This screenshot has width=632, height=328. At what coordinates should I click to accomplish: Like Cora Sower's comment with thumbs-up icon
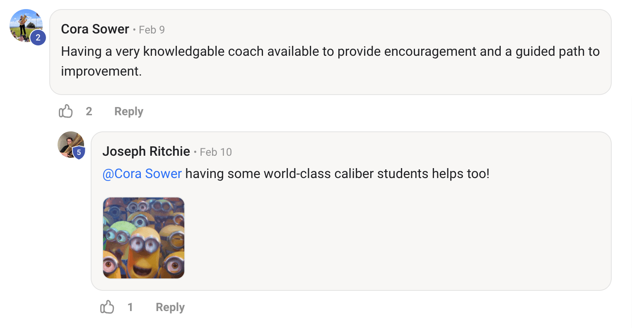click(66, 111)
